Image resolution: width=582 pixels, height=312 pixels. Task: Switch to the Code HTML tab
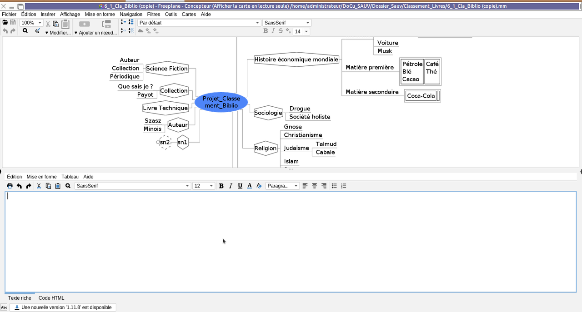51,298
